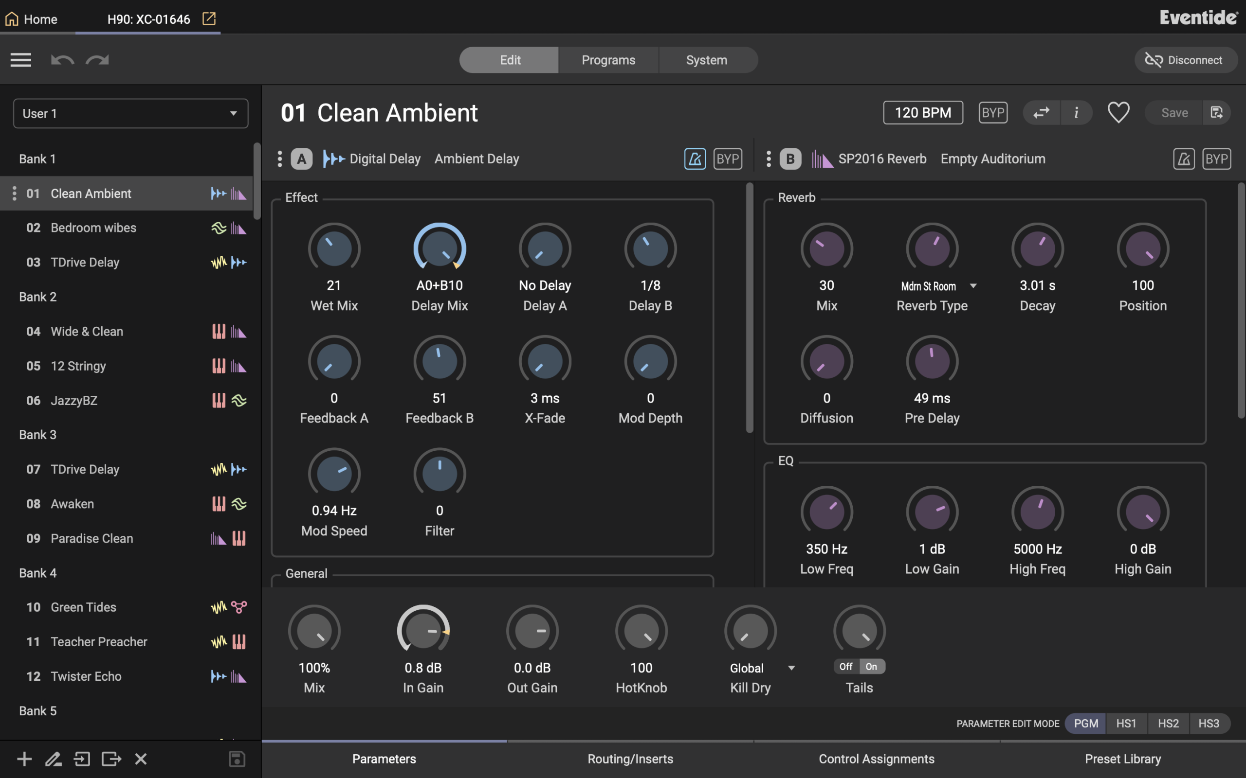
Task: Open the hamburger menu
Action: (20, 60)
